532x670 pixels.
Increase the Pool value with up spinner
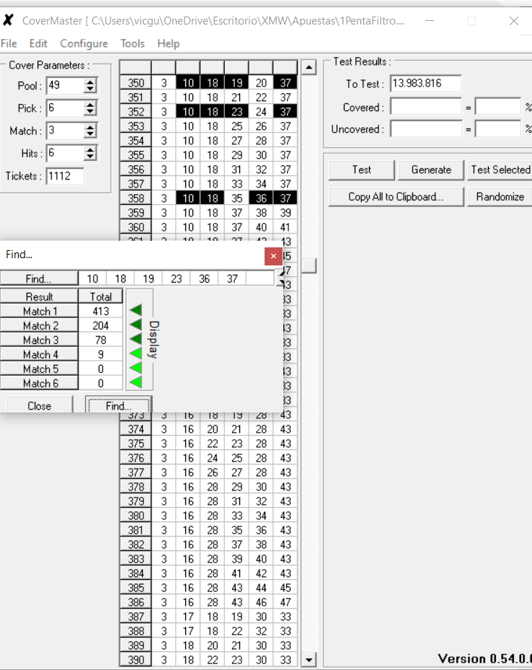coord(90,81)
